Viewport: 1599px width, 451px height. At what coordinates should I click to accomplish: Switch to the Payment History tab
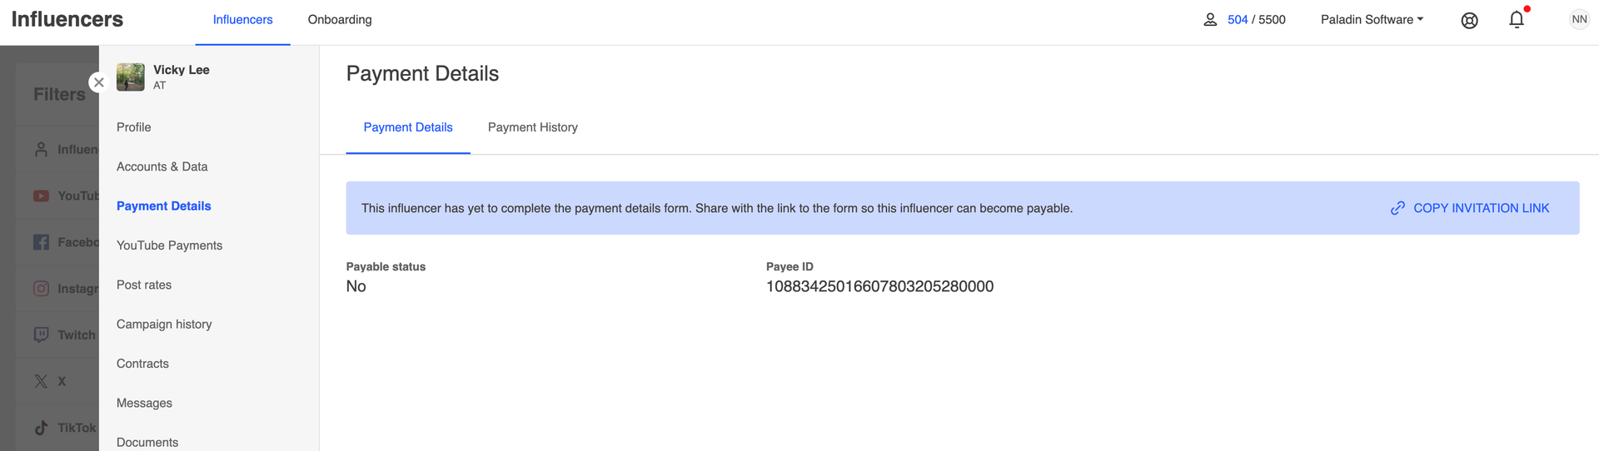click(533, 127)
